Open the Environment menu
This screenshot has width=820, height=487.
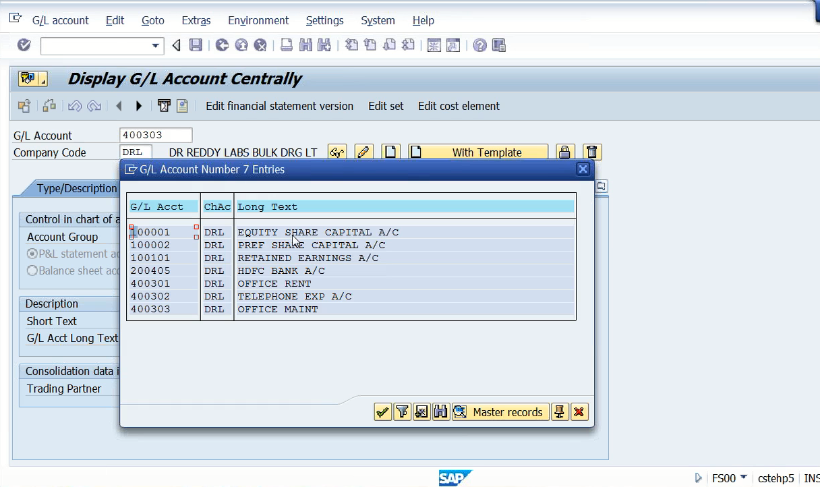coord(258,20)
